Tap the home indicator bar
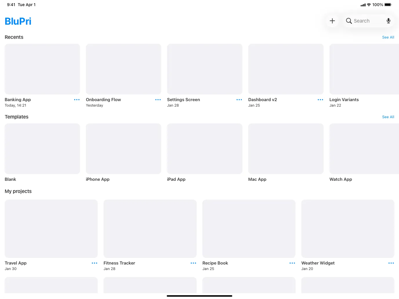399x299 pixels. 199,296
